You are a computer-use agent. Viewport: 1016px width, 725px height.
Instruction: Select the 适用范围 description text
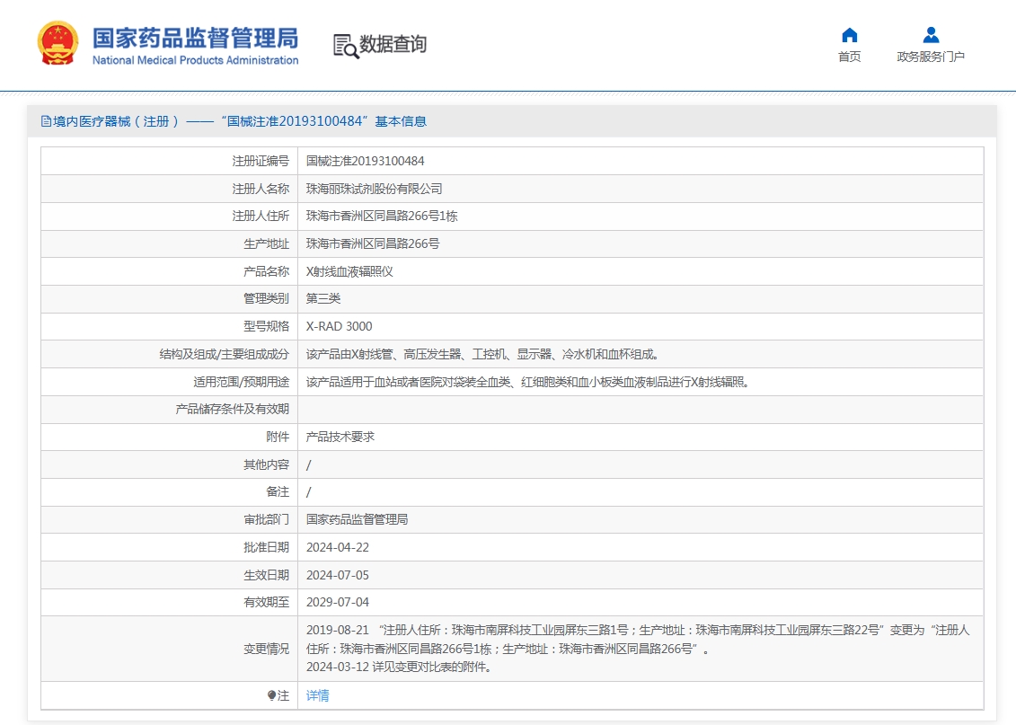coord(527,382)
